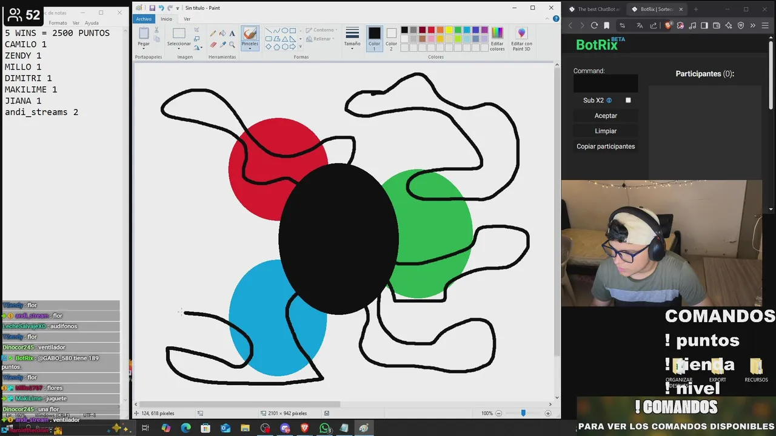Click the bookmark icon in Brave toolbar

607,25
